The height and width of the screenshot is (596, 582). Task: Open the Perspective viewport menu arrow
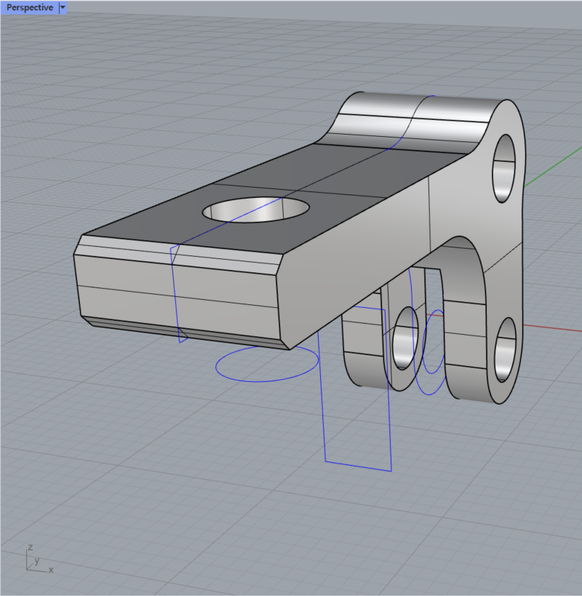point(63,7)
